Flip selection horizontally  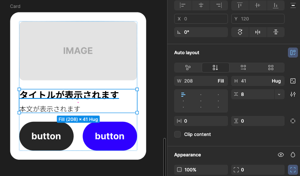(258, 32)
